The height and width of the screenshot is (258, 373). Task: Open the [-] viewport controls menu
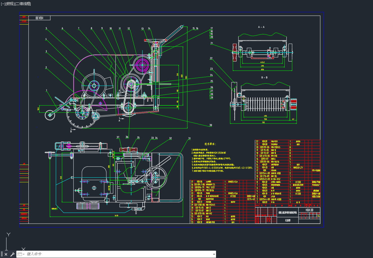coord(3,4)
